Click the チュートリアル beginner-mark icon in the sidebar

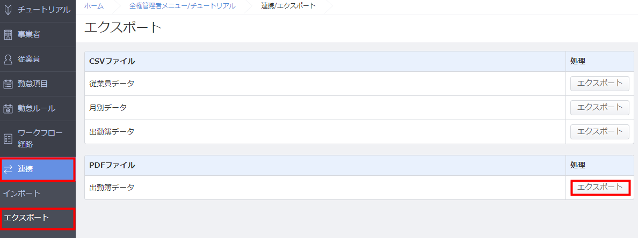[x=8, y=10]
